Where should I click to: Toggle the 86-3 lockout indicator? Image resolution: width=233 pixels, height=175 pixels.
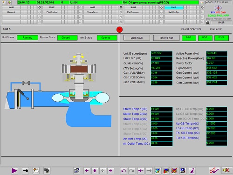221,38
